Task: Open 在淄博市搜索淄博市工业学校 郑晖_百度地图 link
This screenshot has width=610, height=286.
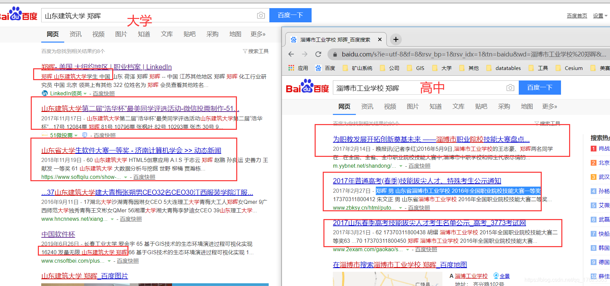Action: (x=400, y=265)
